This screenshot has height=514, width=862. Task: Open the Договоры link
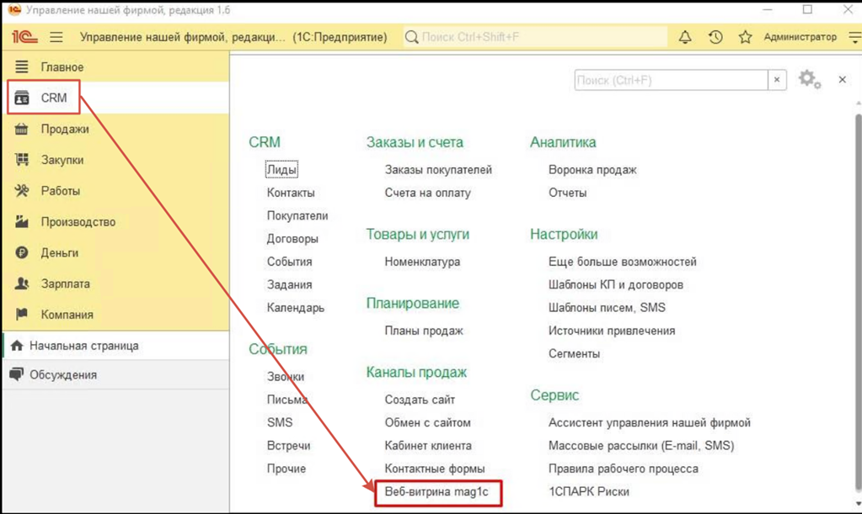point(292,239)
